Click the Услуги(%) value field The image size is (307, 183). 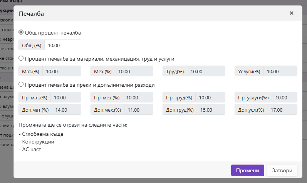click(280, 71)
